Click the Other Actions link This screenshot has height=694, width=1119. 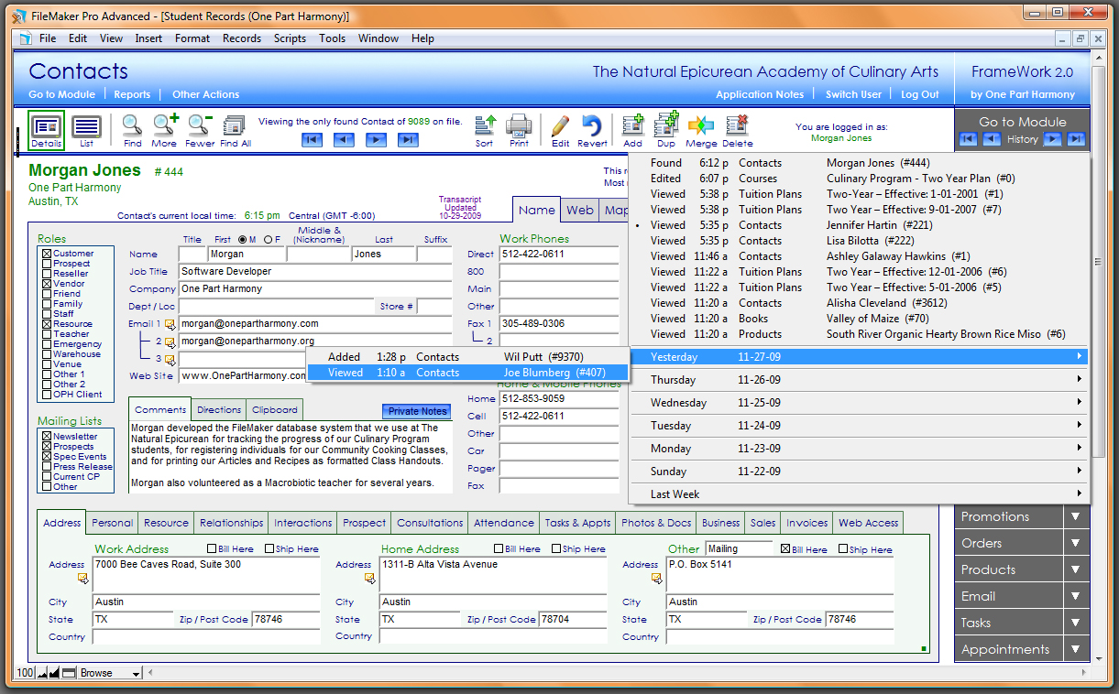[x=205, y=94]
